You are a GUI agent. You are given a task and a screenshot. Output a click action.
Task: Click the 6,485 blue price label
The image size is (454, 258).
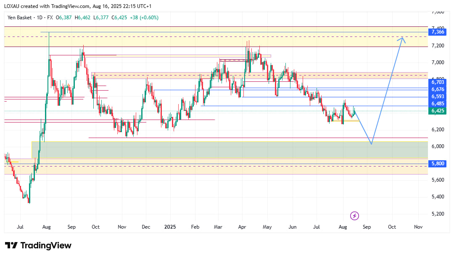pyautogui.click(x=438, y=104)
